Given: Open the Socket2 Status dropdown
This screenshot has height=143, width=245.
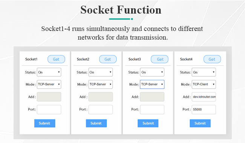Looking at the screenshot, I should pyautogui.click(x=101, y=72).
